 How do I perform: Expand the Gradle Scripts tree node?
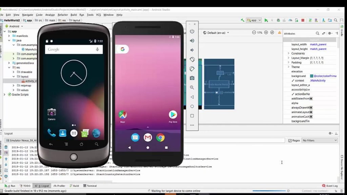click(4, 95)
